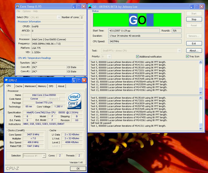Click the Reset button in ORTHOS
208x173 pixels.
tap(194, 25)
